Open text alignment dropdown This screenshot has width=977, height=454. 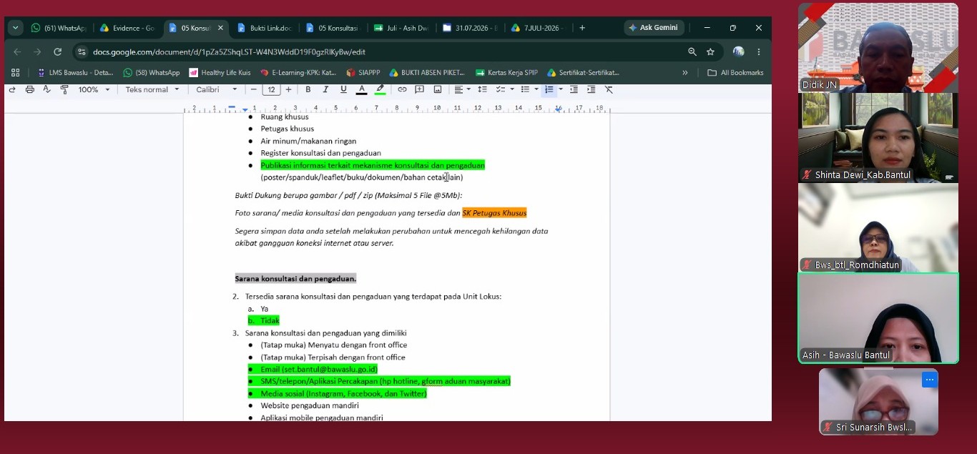[462, 89]
